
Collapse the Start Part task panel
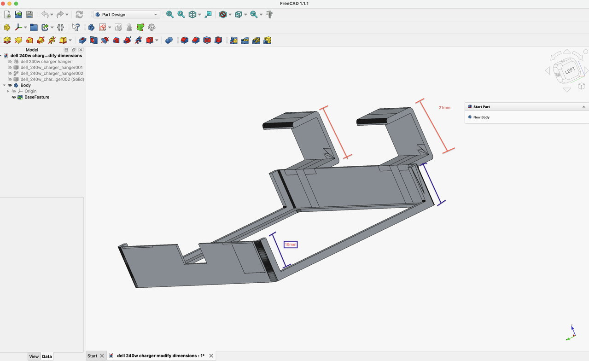(584, 107)
